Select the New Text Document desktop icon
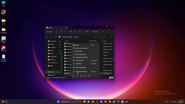 pos(3,58)
